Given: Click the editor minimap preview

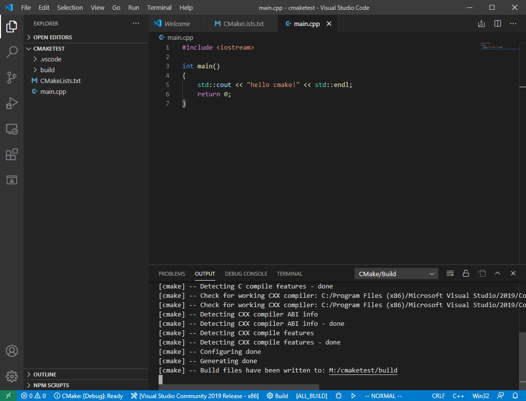Looking at the screenshot, I should click(499, 46).
